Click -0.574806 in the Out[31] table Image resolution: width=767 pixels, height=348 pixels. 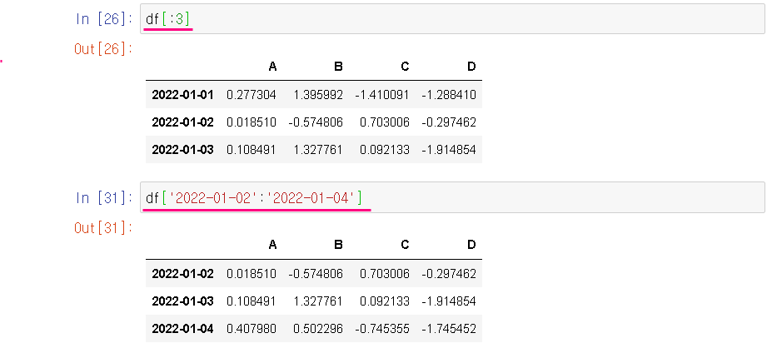point(316,274)
